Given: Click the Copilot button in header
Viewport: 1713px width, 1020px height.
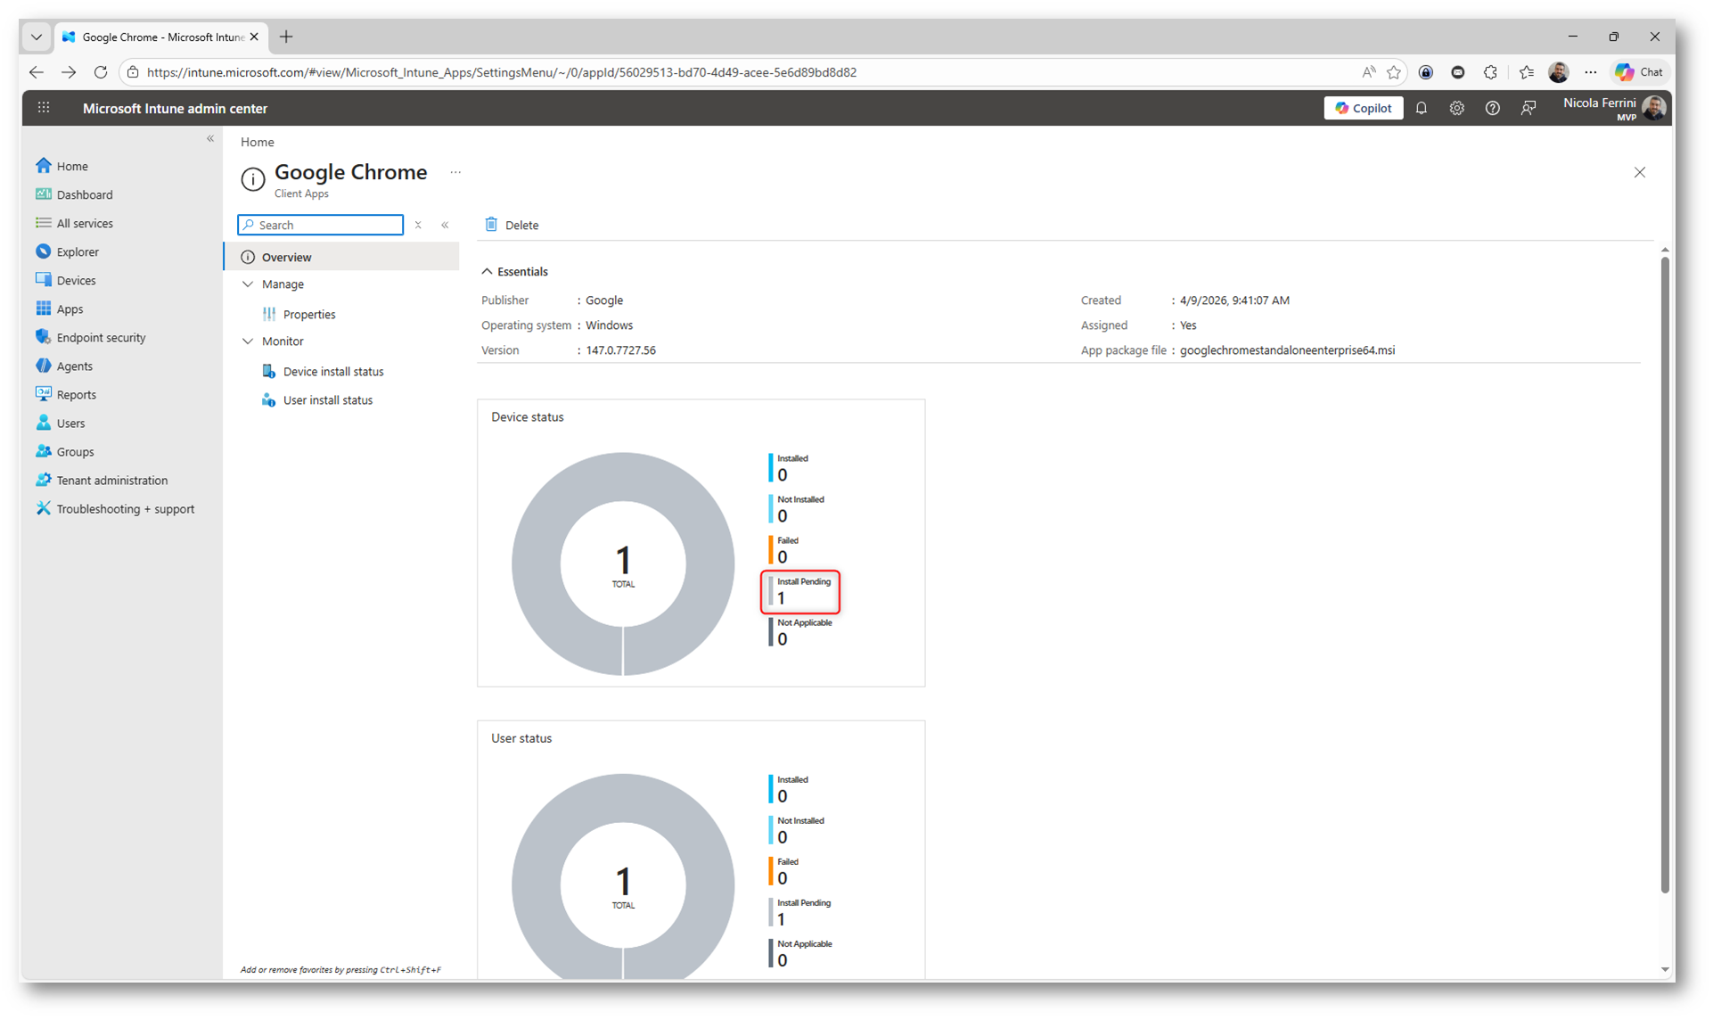Looking at the screenshot, I should click(x=1363, y=108).
